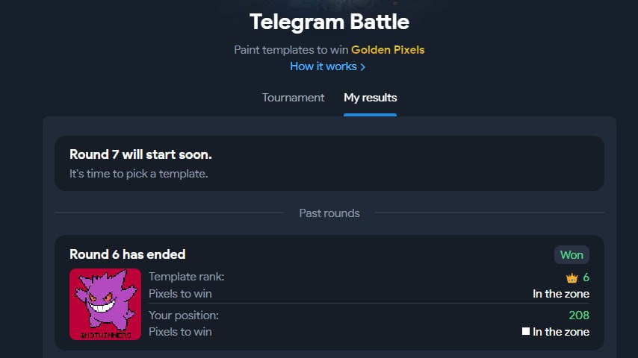The height and width of the screenshot is (358, 638).
Task: Open the Gengar template thumbnail
Action: [x=105, y=304]
